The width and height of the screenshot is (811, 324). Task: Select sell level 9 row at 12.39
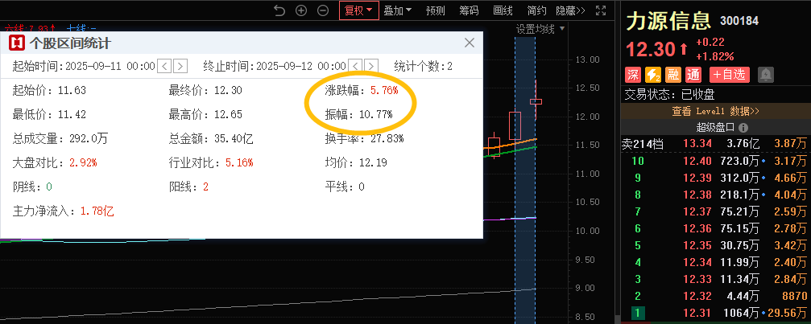click(716, 178)
